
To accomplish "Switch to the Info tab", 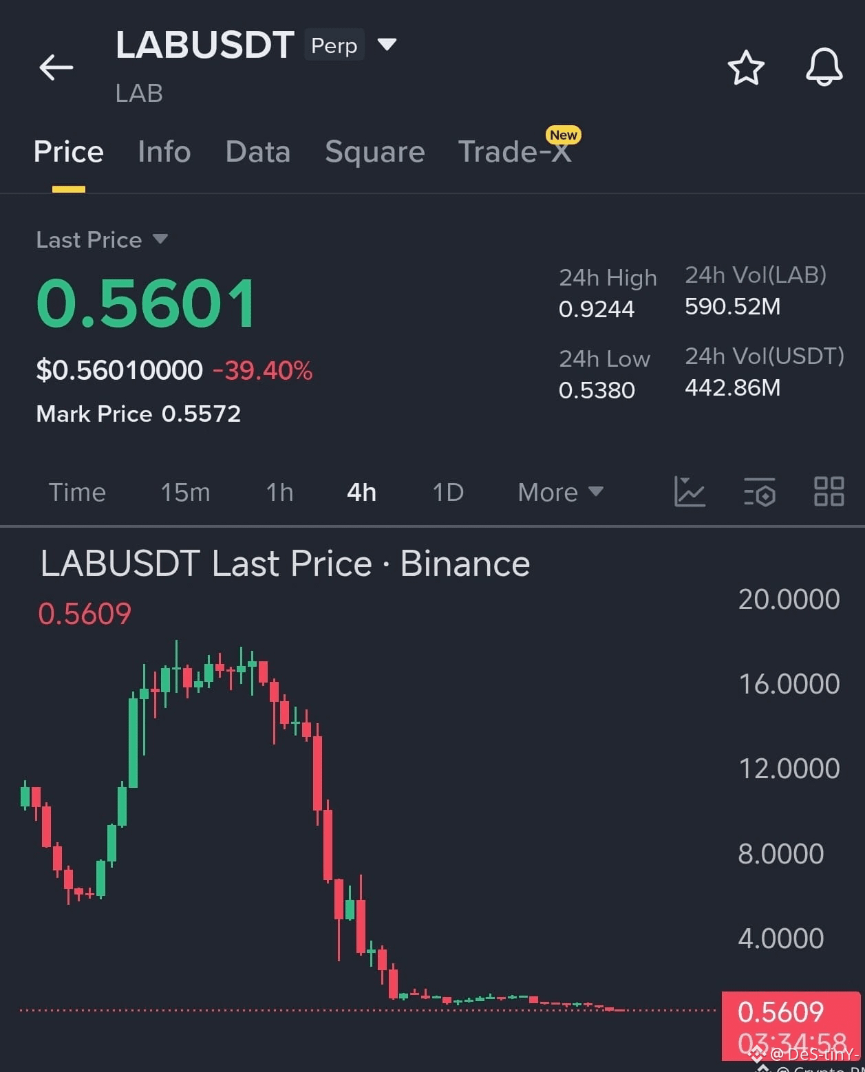I will (164, 151).
